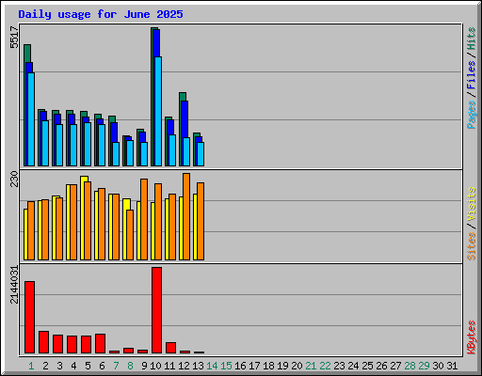482x376 pixels.
Task: Click the day 7 cyan Pages bar
Action: (116, 154)
